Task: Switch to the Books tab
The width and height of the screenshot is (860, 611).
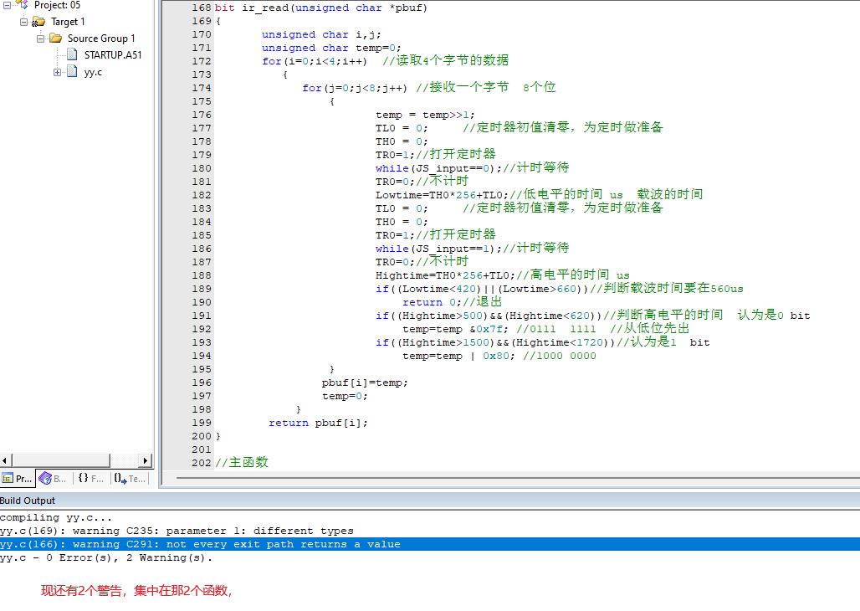Action: point(54,479)
